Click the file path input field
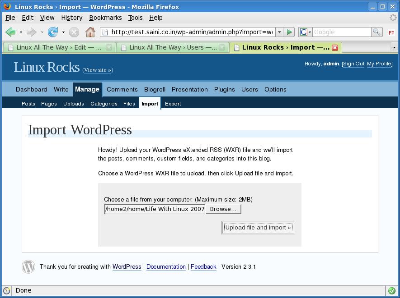 coord(155,209)
